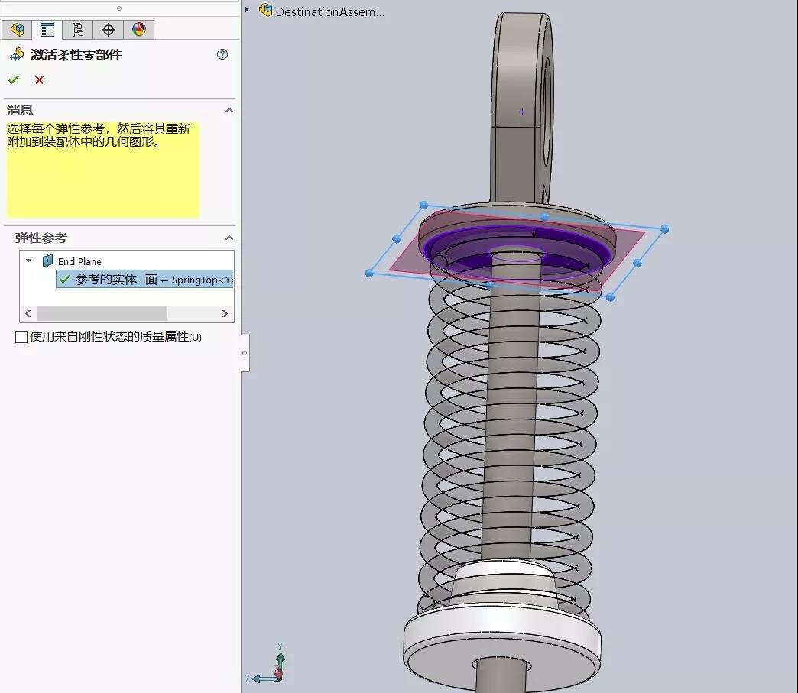Open the DimXpertManager crosshair tab
This screenshot has height=693, width=798.
pos(109,30)
